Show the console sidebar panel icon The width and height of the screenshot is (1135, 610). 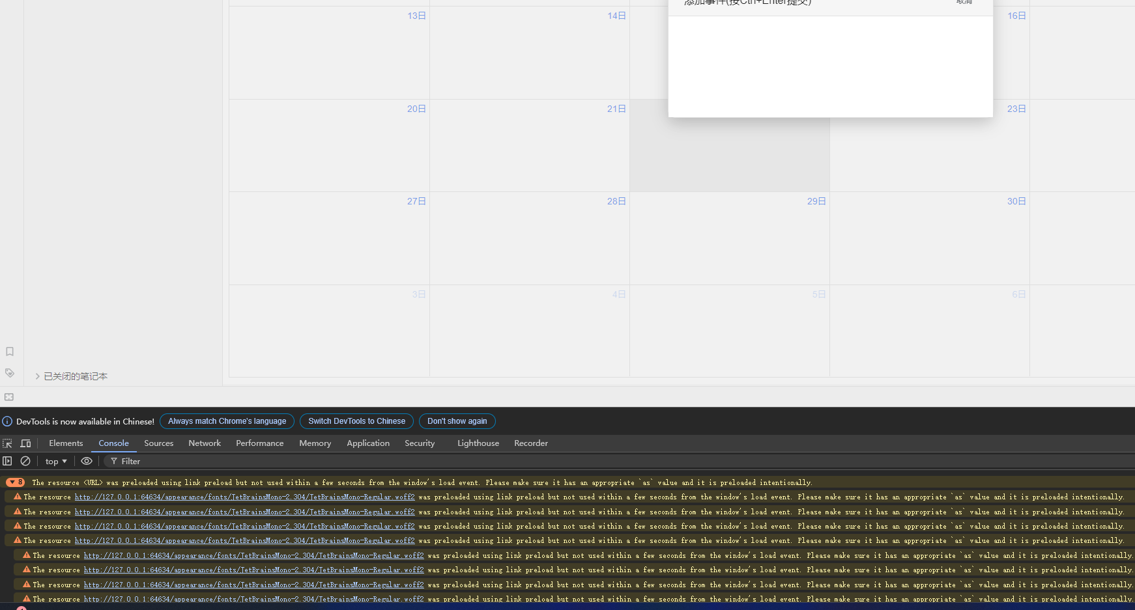point(7,461)
